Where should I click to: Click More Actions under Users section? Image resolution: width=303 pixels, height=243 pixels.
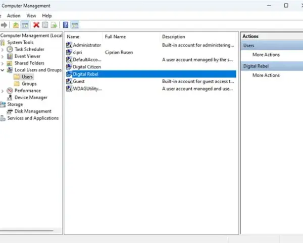tap(266, 55)
